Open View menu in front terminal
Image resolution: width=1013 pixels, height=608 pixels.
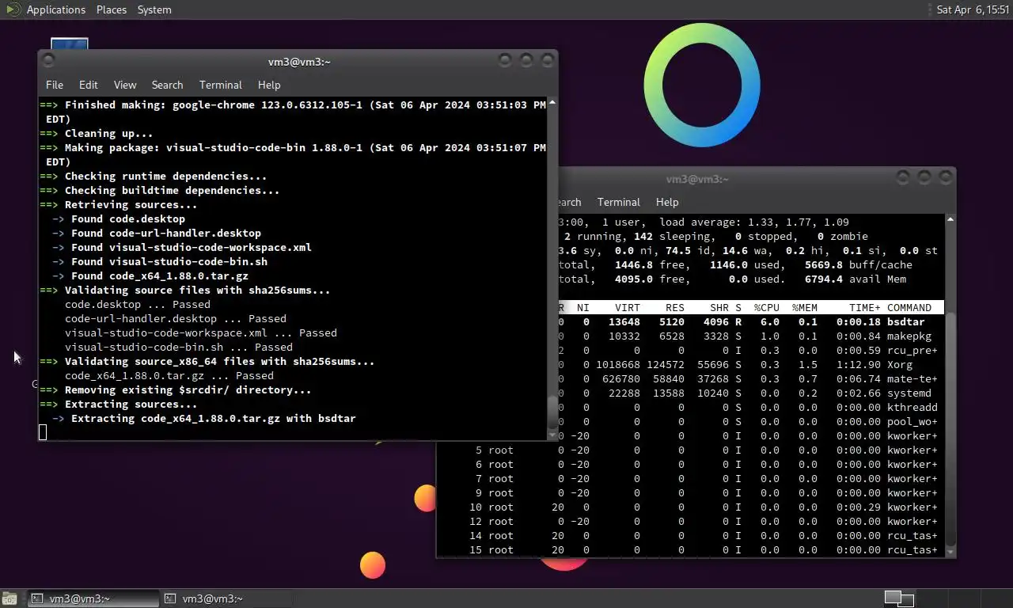(x=125, y=85)
